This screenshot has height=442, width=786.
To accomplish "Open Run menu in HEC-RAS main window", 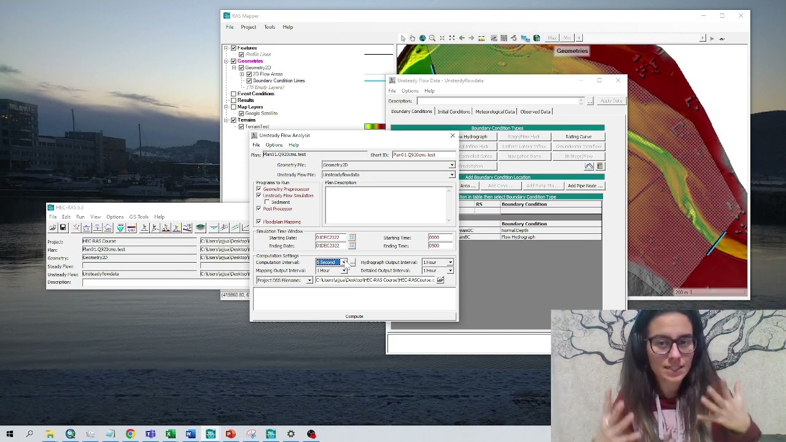I will [80, 217].
